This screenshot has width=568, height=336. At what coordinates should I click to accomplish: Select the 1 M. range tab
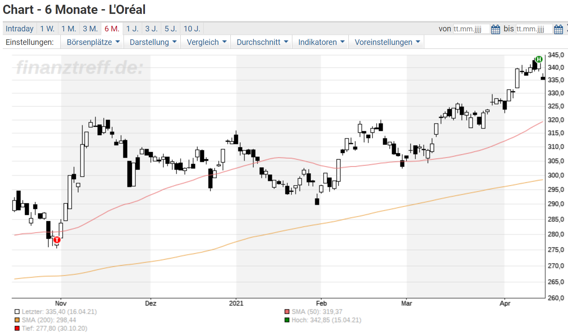69,29
